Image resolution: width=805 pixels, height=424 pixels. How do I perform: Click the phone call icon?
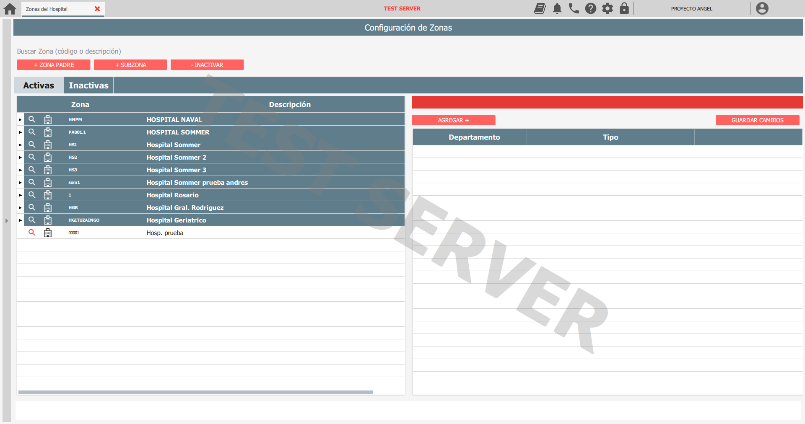[574, 8]
